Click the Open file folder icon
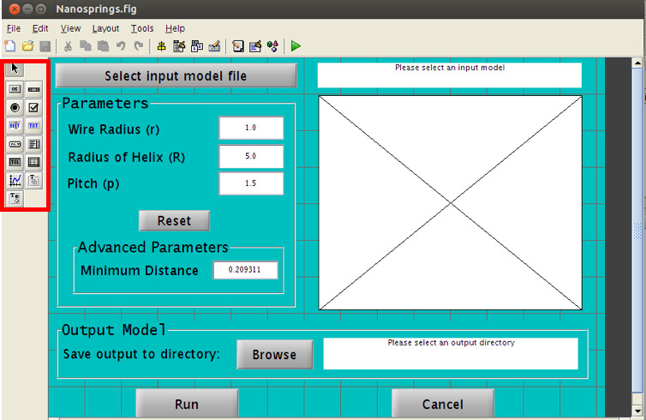This screenshot has width=646, height=420. point(27,45)
